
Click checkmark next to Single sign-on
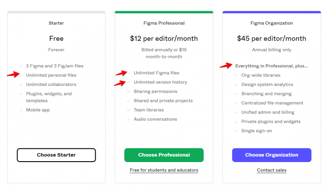tap(236, 131)
